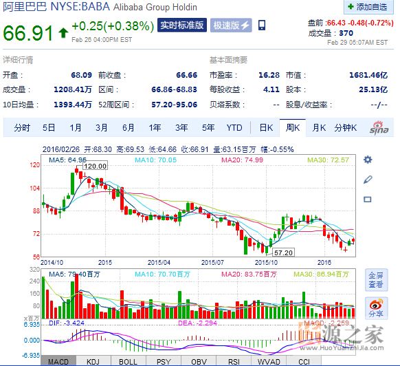This screenshot has height=366, width=400.
Task: Select the 6月 range tab
Action: click(129, 127)
